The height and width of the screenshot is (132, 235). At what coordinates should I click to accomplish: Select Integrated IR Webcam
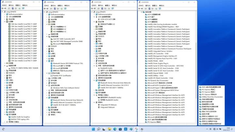[x=108, y=105]
